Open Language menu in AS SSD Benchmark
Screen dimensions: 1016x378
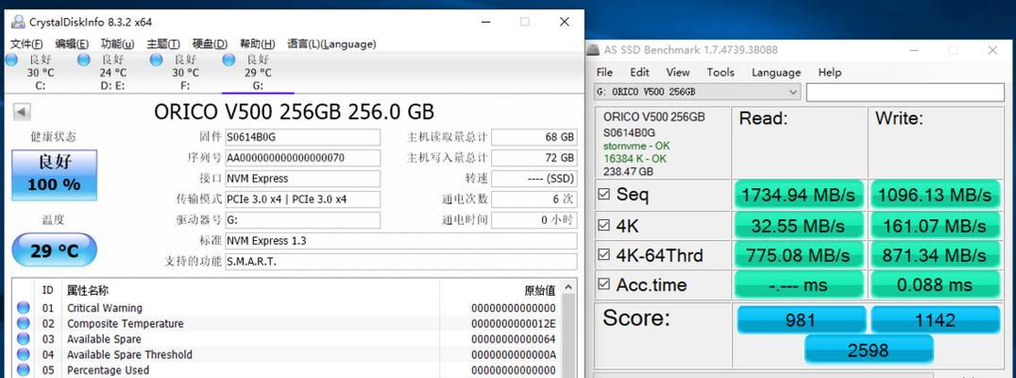pos(776,73)
